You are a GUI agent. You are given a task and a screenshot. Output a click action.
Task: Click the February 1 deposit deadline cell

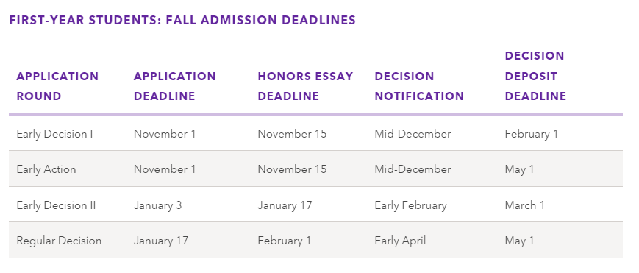pos(532,134)
